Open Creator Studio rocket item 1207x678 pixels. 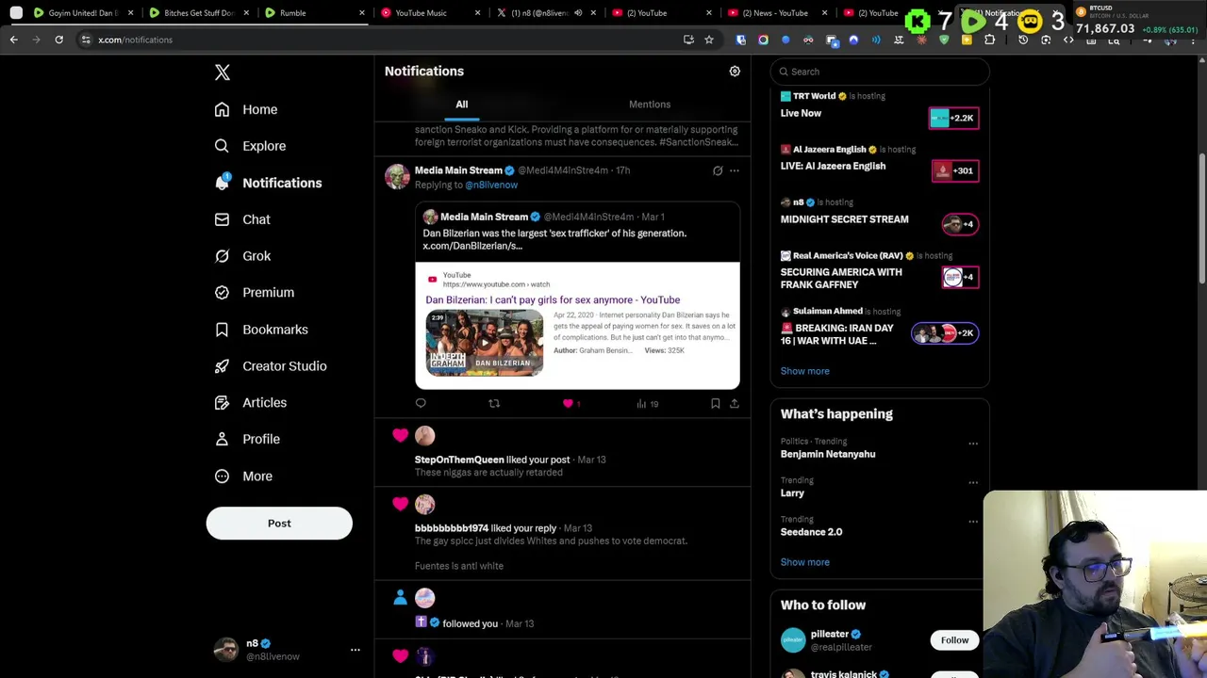271,366
